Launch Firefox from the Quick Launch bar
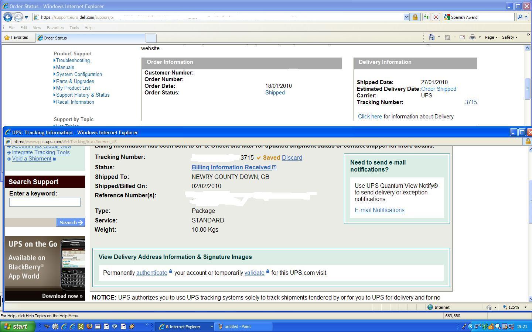Image resolution: width=532 pixels, height=332 pixels. click(x=89, y=326)
